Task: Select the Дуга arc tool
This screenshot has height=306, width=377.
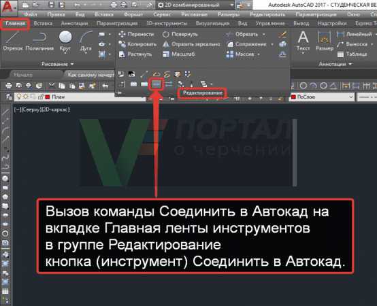Action: 86,41
